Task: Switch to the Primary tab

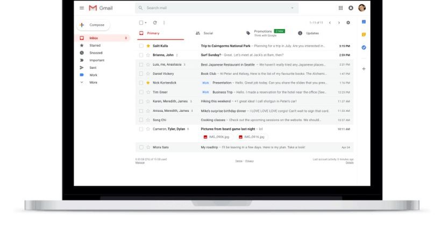Action: 161,33
